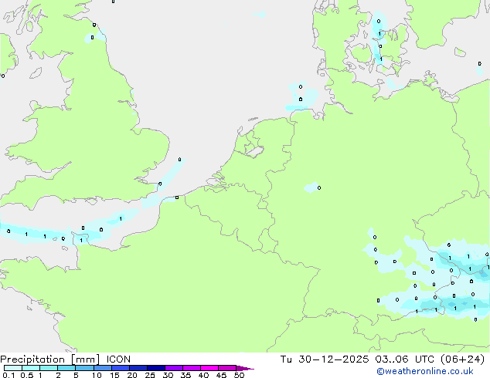Image resolution: width=490 pixels, height=378 pixels.
Task: Pick the 1–2 mm legend color segment
Action: click(49, 368)
